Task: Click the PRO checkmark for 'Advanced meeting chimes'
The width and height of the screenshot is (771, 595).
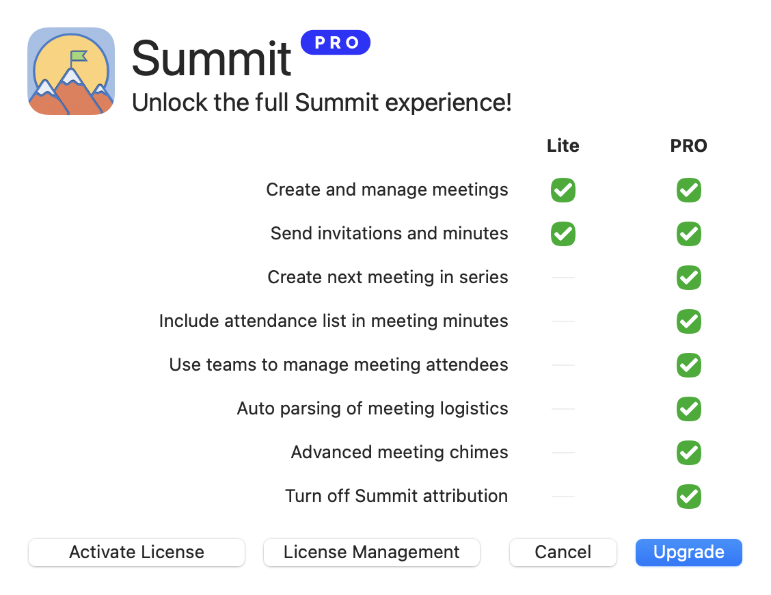Action: tap(688, 453)
